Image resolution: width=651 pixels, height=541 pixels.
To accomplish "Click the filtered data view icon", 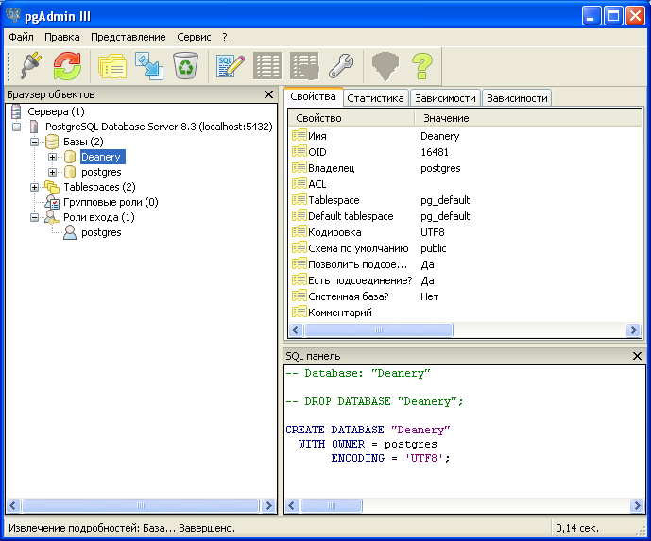I will click(304, 65).
